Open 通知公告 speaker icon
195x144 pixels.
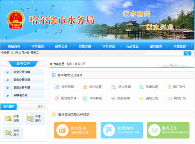point(142,98)
